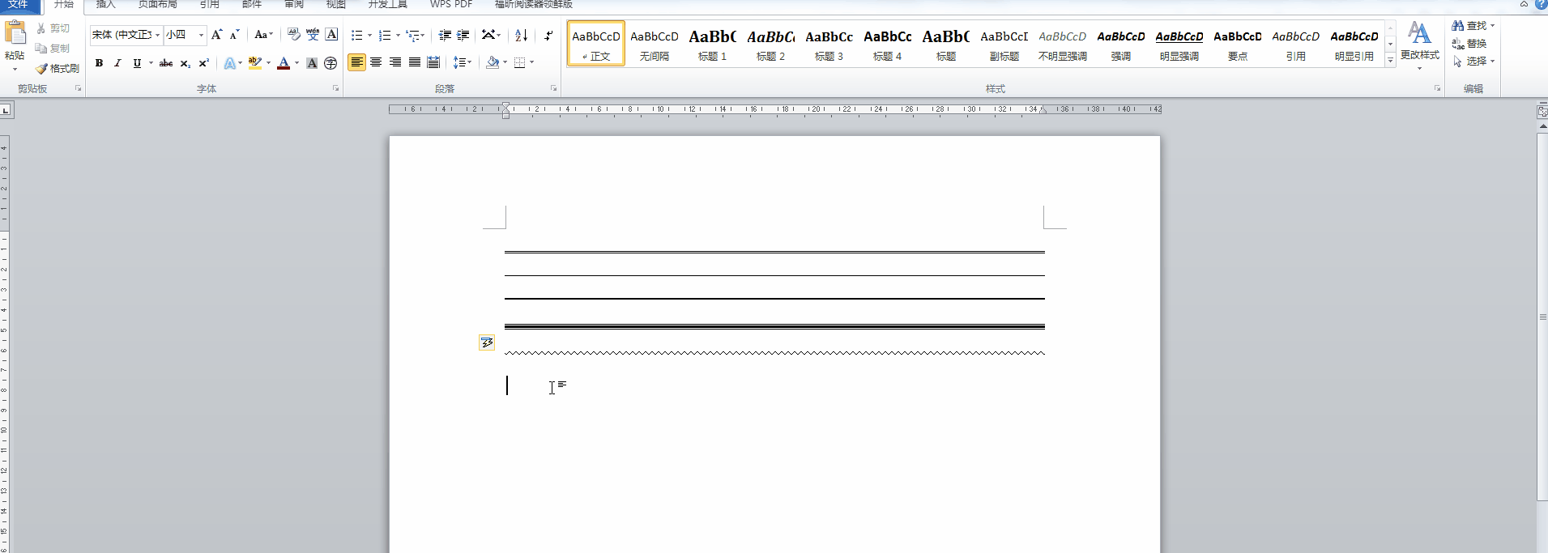Click the AutoCorrect options lightning icon in the document
This screenshot has width=1548, height=553.
click(x=486, y=343)
